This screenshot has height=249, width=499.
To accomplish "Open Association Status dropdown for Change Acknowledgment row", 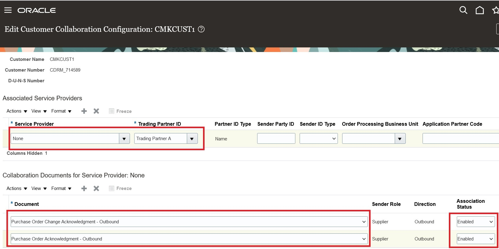I will pyautogui.click(x=476, y=222).
